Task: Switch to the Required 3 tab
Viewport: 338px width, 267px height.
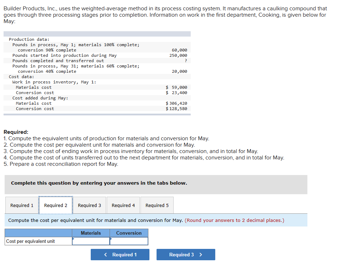Action: point(89,205)
